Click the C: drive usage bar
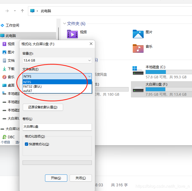Screen dimensions: 192x191 [169, 72]
